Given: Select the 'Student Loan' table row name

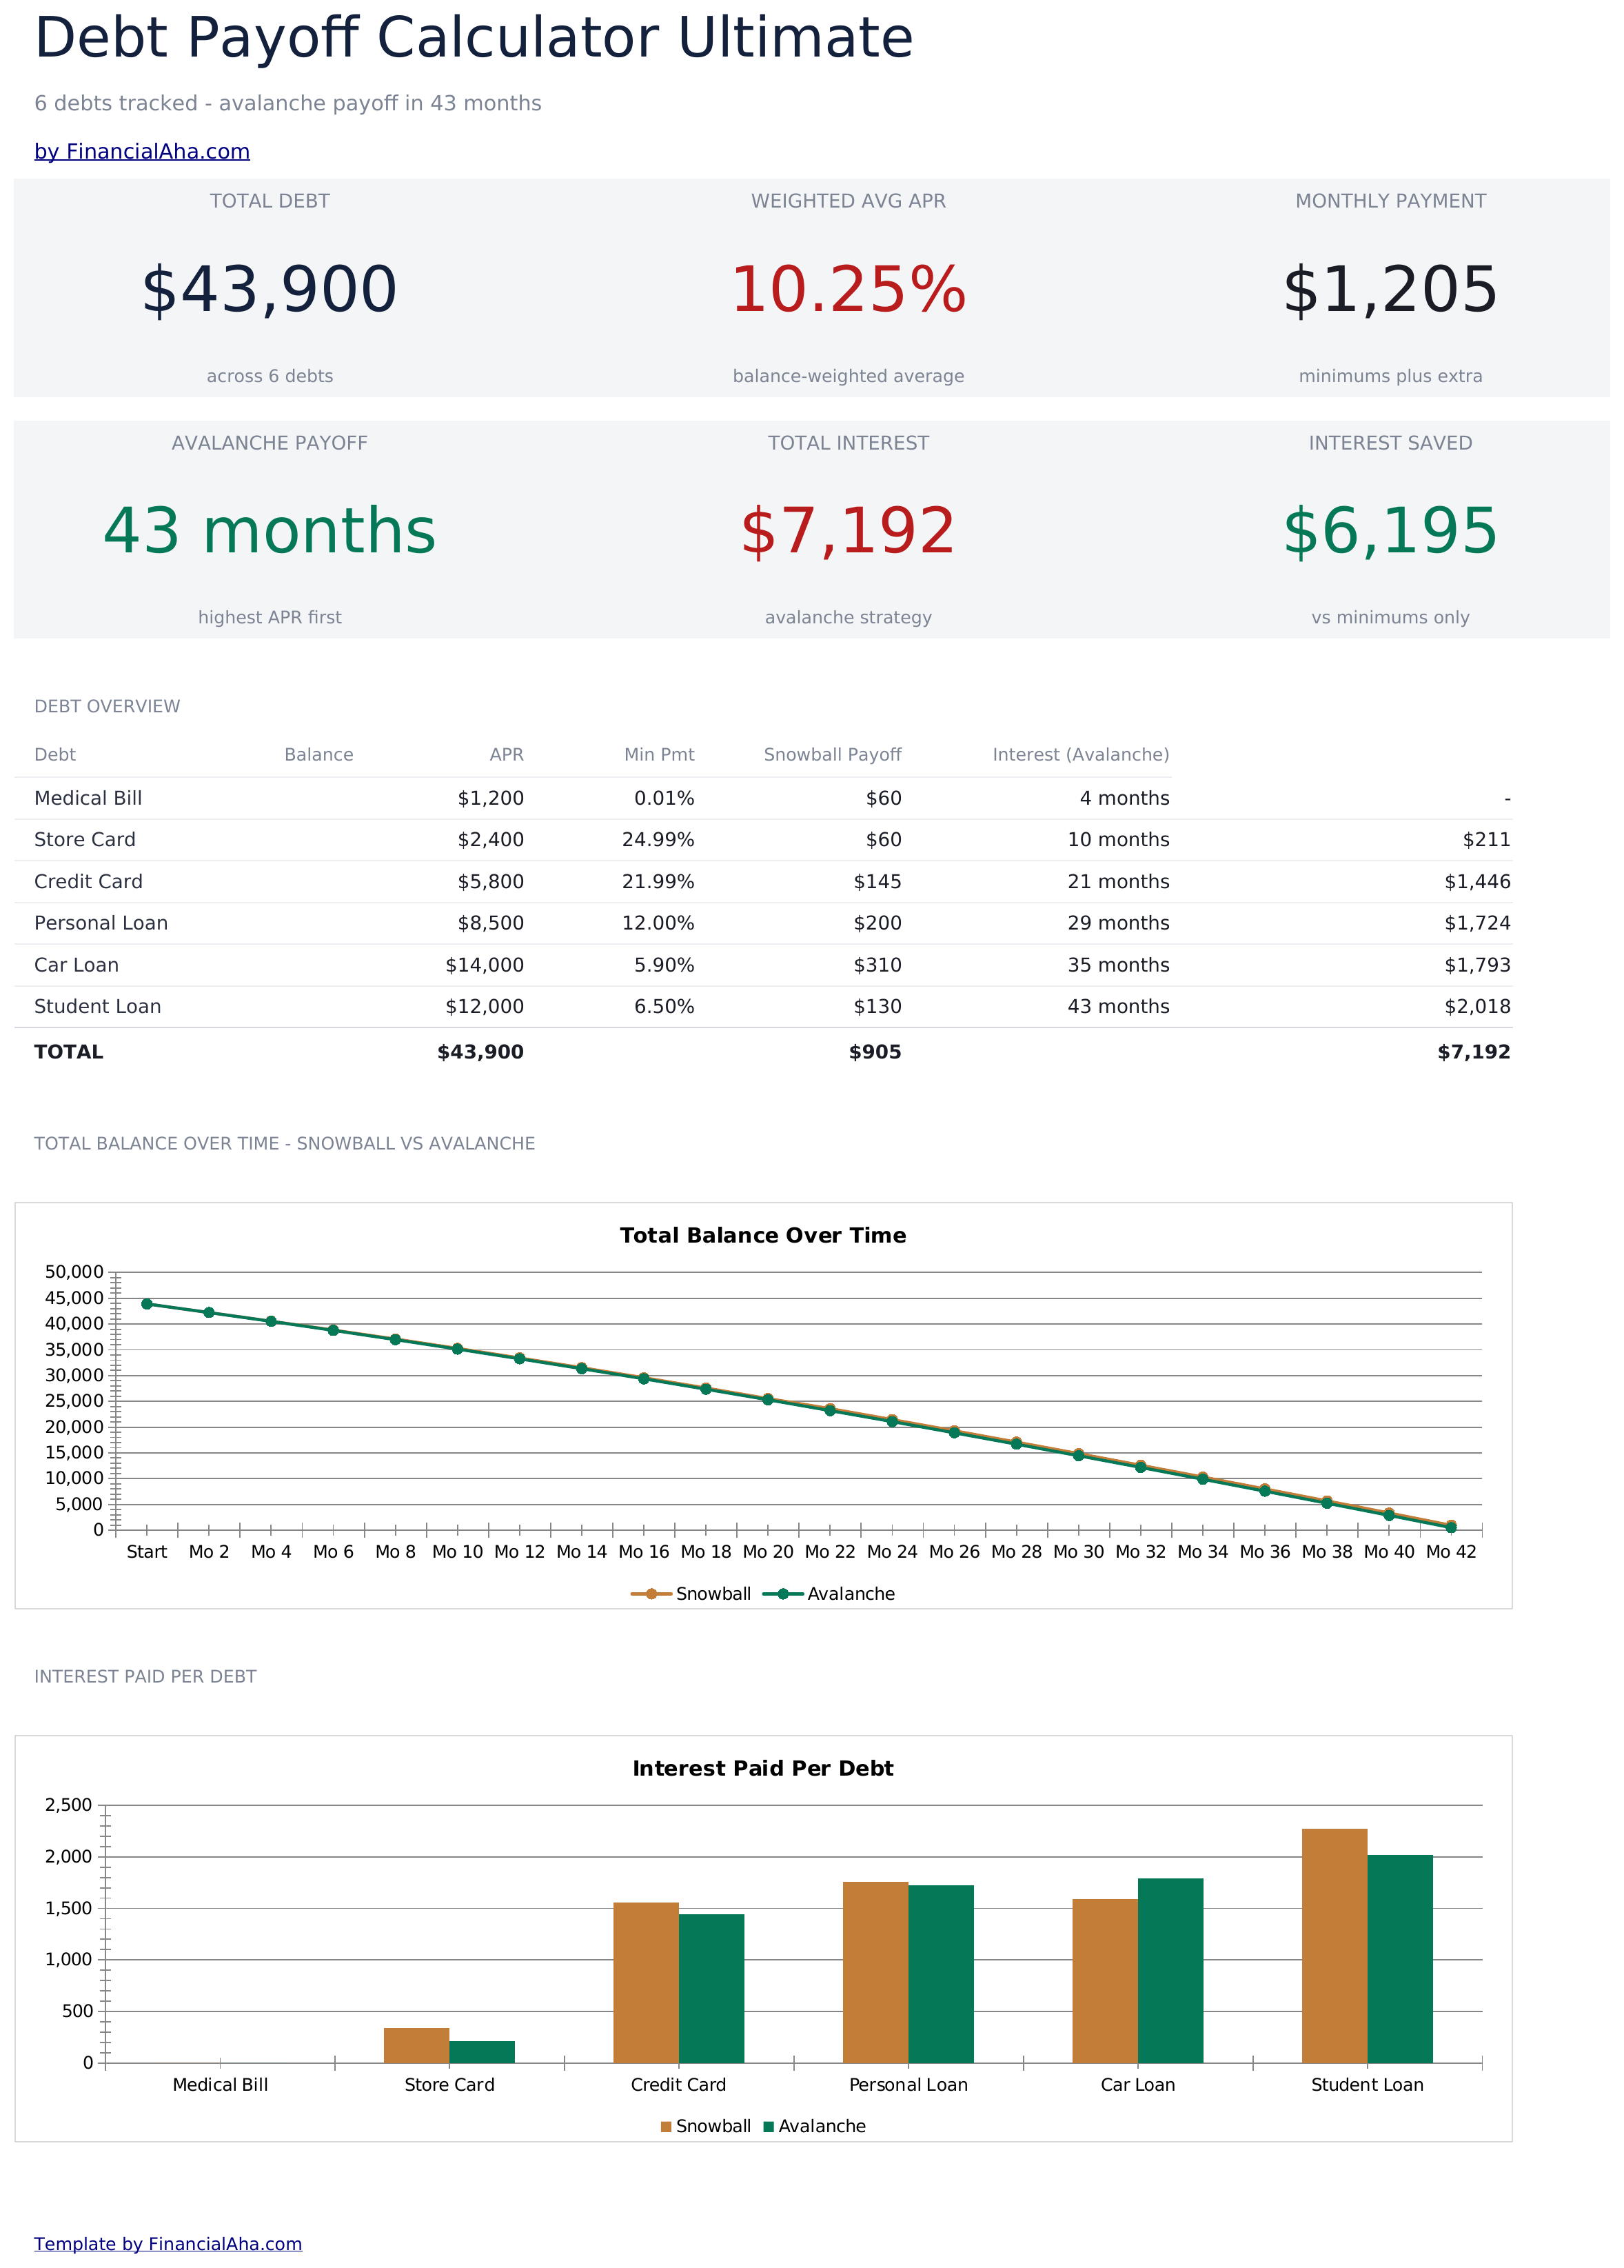Looking at the screenshot, I should [97, 1006].
